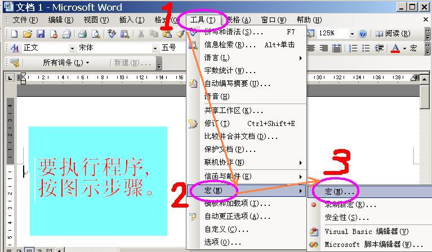Image resolution: width=432 pixels, height=252 pixels.
Task: Open the zoom 125% dropdown
Action: [352, 34]
